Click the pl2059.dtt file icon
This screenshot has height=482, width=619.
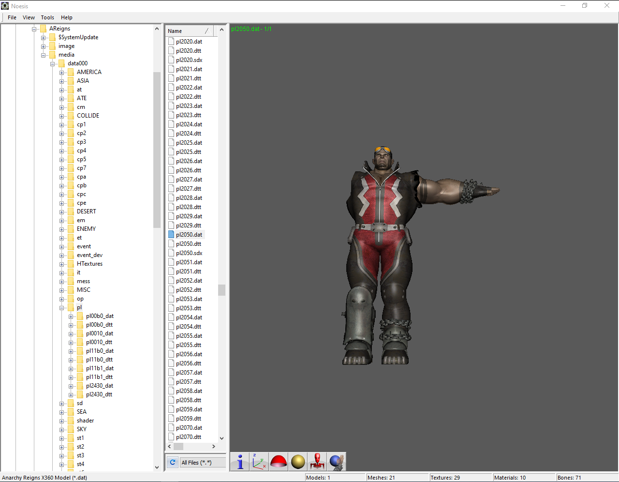[x=171, y=419]
